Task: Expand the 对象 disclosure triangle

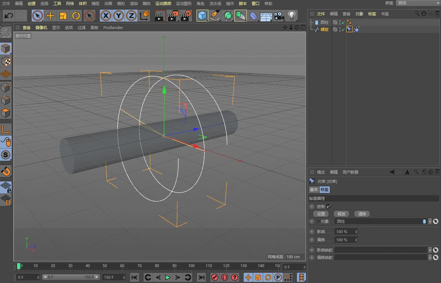Action: tap(318, 221)
